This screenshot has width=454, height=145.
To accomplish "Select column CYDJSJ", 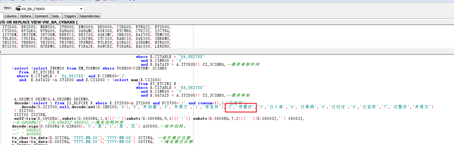I will click(x=143, y=31).
